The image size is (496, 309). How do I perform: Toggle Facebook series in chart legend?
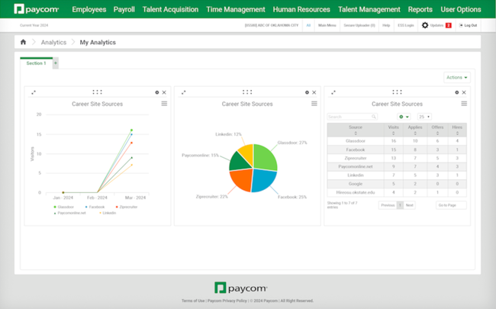coord(95,207)
